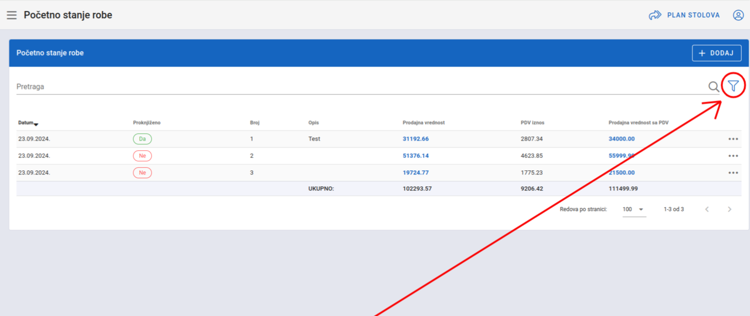Go to the next page arrow
The height and width of the screenshot is (316, 750).
(729, 209)
